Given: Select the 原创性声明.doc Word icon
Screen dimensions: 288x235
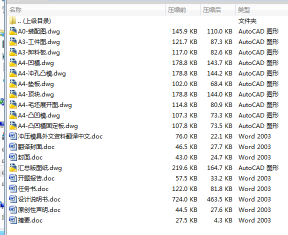Looking at the screenshot, I should point(13,209).
